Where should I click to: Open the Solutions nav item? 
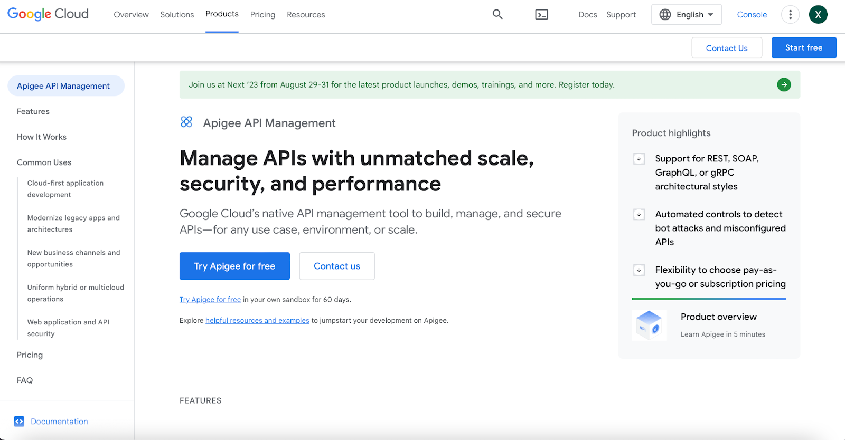click(x=177, y=15)
